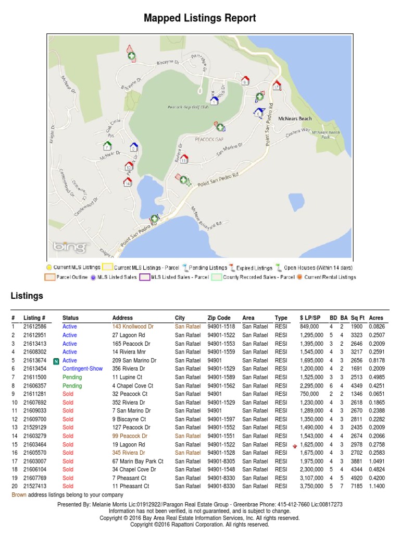Image resolution: width=400 pixels, height=534 pixels.
Task: Click the Active status for listing 21612586
Action: pos(70,326)
